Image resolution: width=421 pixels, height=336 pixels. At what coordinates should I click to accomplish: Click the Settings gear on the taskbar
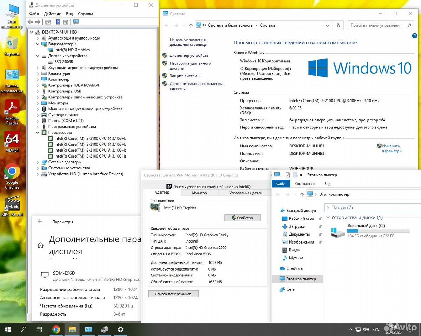tap(121, 329)
